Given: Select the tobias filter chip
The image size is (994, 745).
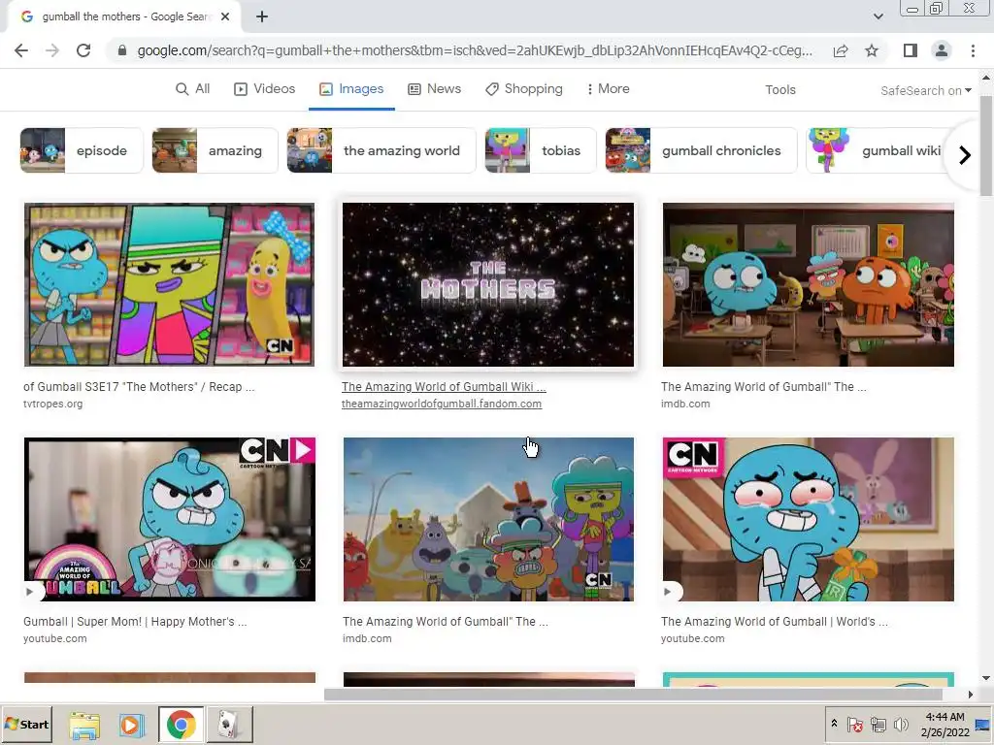Looking at the screenshot, I should pos(541,150).
